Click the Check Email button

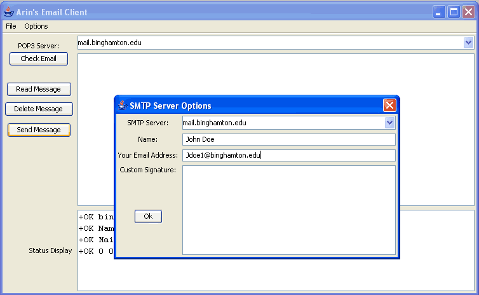39,58
